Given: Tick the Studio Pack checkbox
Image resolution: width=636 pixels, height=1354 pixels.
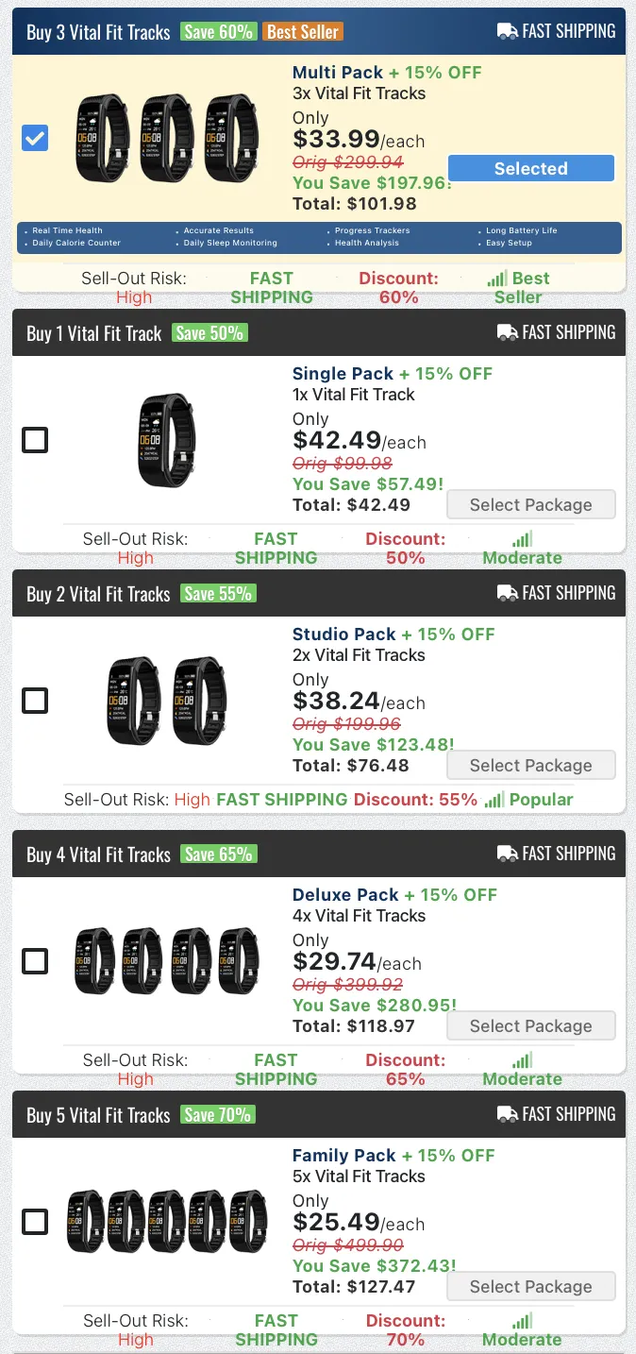Looking at the screenshot, I should (35, 701).
